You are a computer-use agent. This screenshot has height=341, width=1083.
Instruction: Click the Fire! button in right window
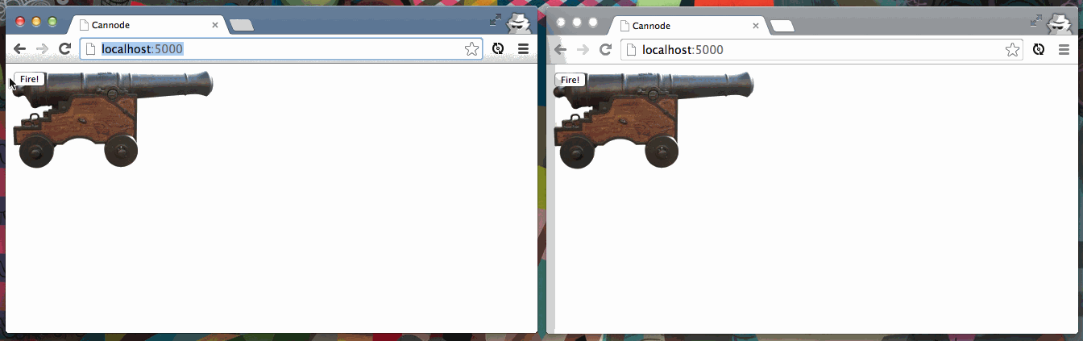[x=571, y=80]
